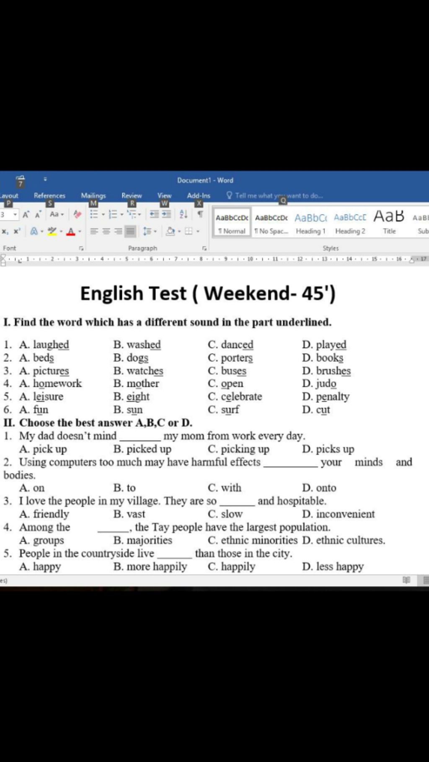Viewport: 429px width, 762px height.
Task: Click the Tell me what you want box
Action: pos(275,196)
